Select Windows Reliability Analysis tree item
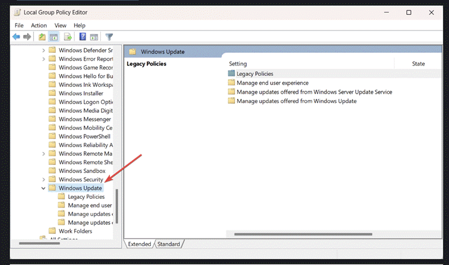 (x=86, y=145)
